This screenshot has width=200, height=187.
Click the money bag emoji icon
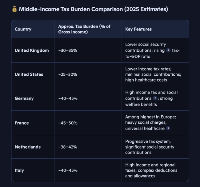(14, 9)
